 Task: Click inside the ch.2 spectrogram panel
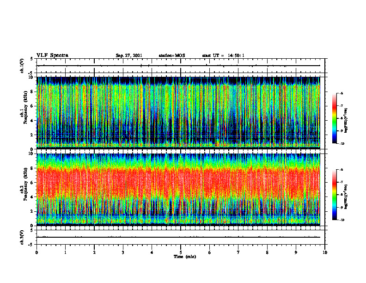tap(178, 190)
